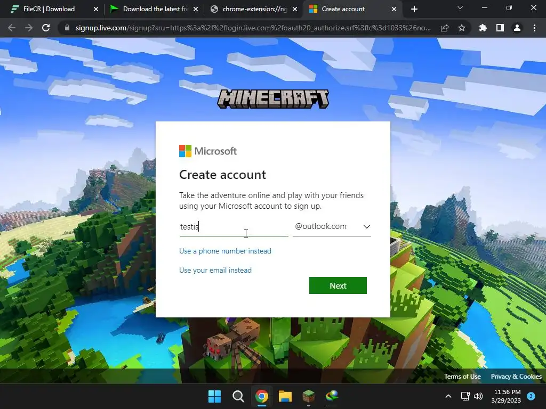
Task: Share this page from the address bar
Action: coord(445,28)
